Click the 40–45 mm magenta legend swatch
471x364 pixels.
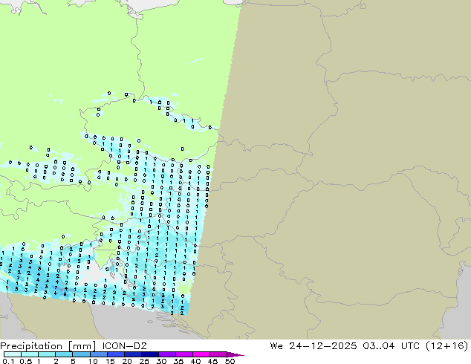(201, 354)
